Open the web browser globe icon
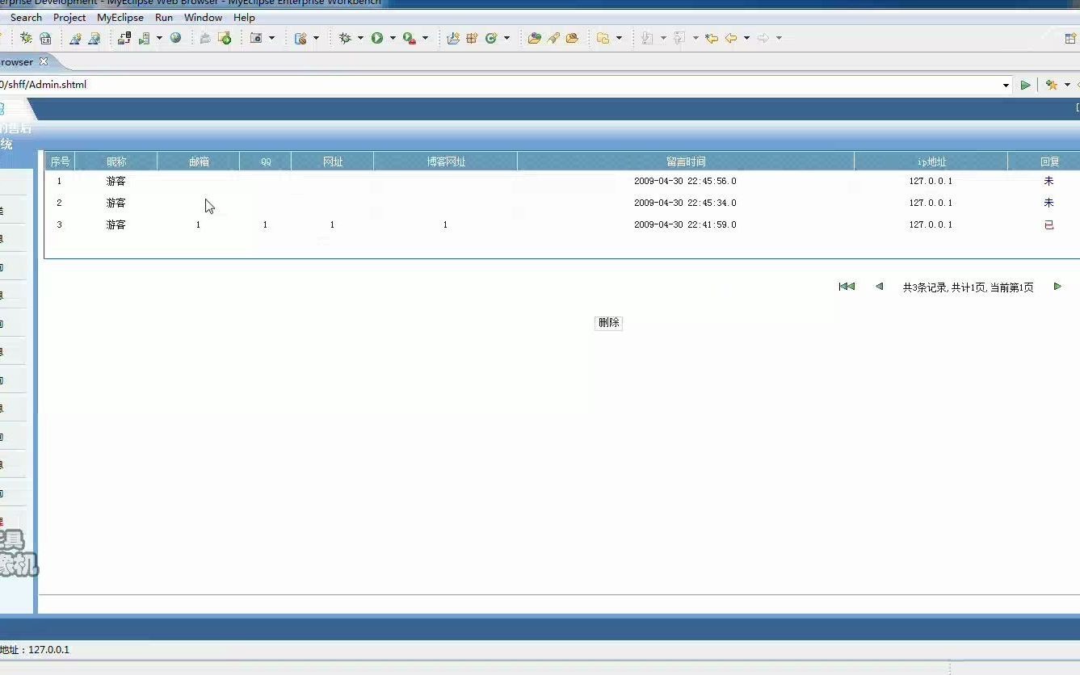The height and width of the screenshot is (675, 1080). [175, 37]
